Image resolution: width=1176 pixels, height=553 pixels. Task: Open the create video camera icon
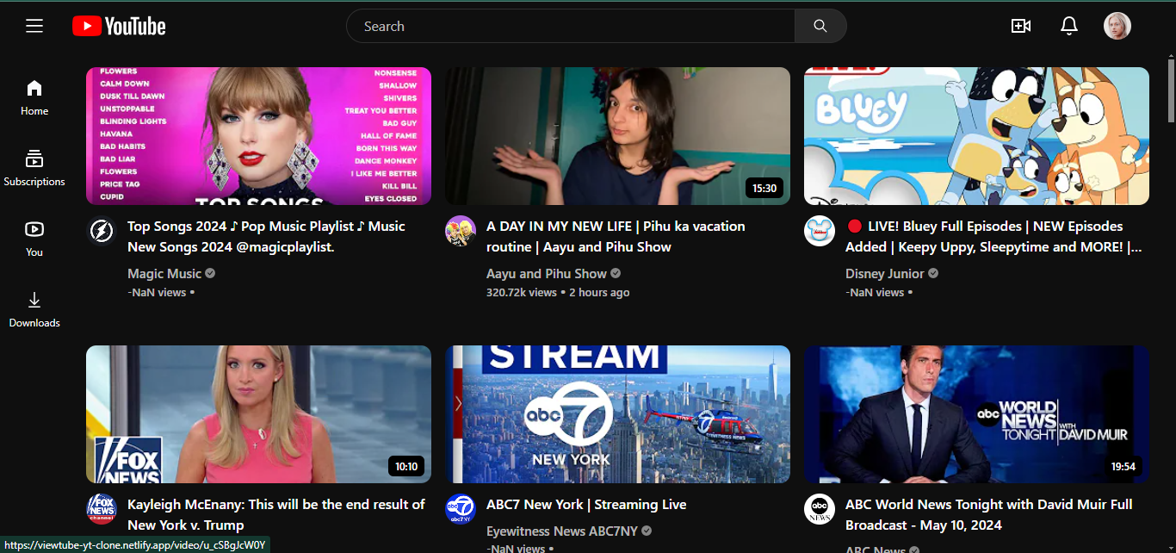coord(1021,26)
